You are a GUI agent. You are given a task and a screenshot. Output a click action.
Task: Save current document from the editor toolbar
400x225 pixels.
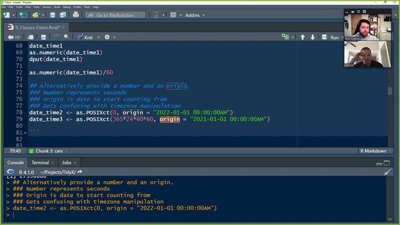pyautogui.click(x=43, y=37)
